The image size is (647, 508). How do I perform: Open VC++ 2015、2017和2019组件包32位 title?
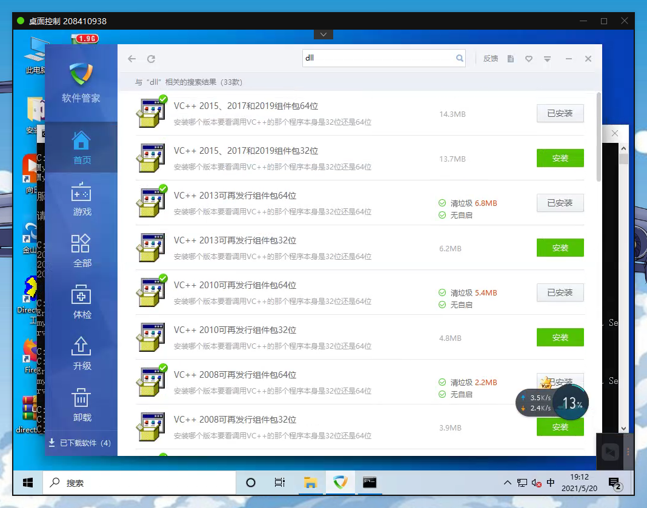click(x=246, y=151)
